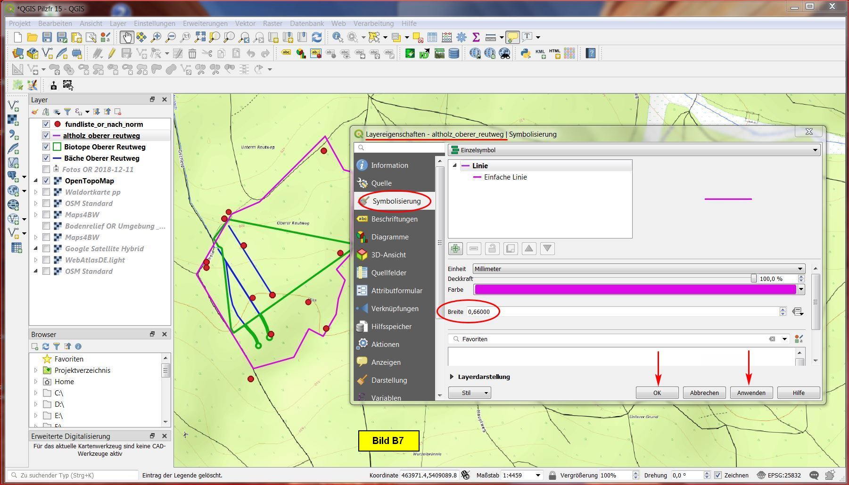Click the Anwenden button
This screenshot has width=849, height=485.
(x=751, y=393)
